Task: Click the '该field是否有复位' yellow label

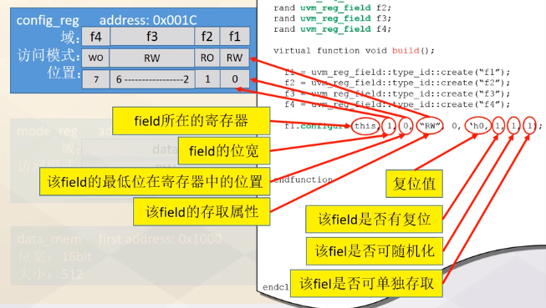Action: [x=375, y=220]
